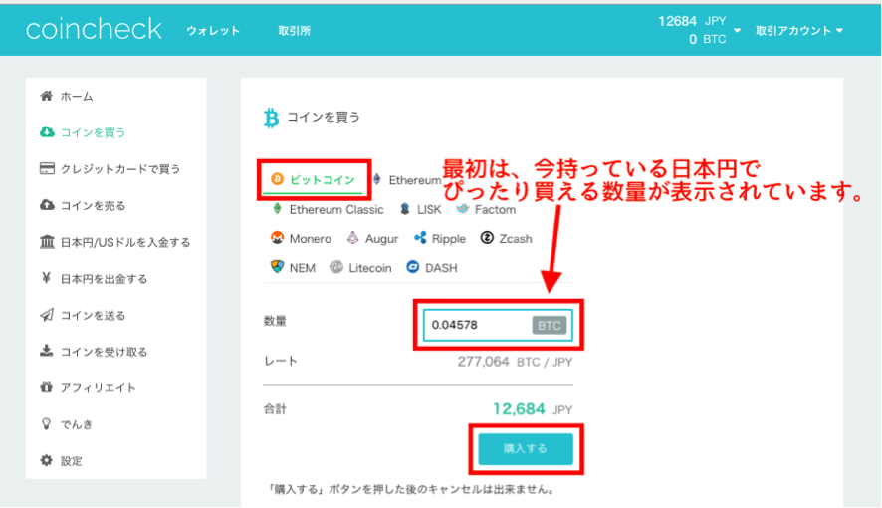Open the 取引所 menu in header
Viewport: 882px width, 508px height.
(295, 30)
